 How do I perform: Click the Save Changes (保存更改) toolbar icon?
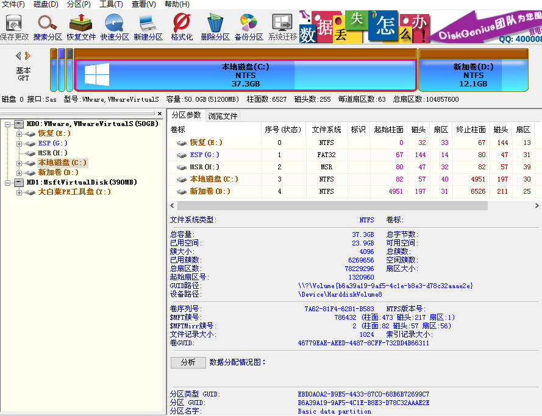14,27
